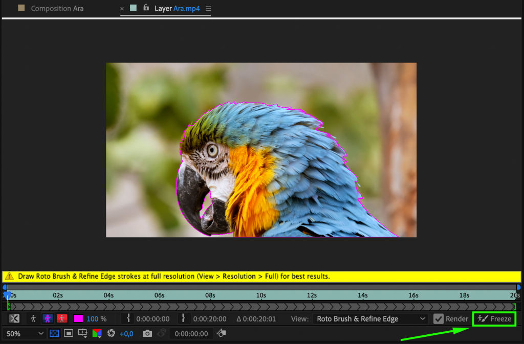Image resolution: width=524 pixels, height=344 pixels.
Task: Open the 50% magnification dropdown
Action: coord(23,333)
